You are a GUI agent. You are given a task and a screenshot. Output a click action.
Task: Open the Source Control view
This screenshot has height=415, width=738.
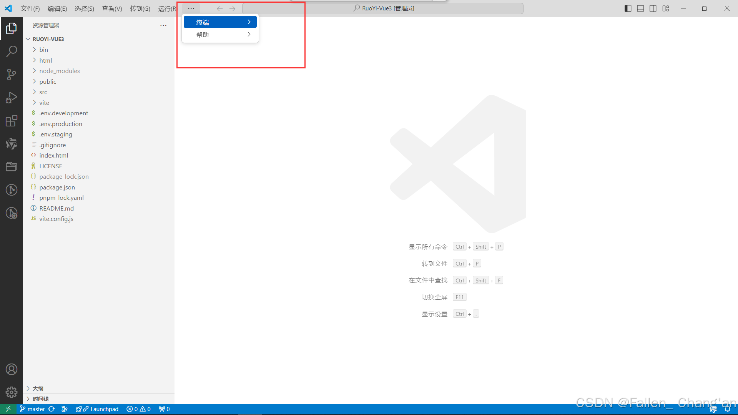[12, 74]
